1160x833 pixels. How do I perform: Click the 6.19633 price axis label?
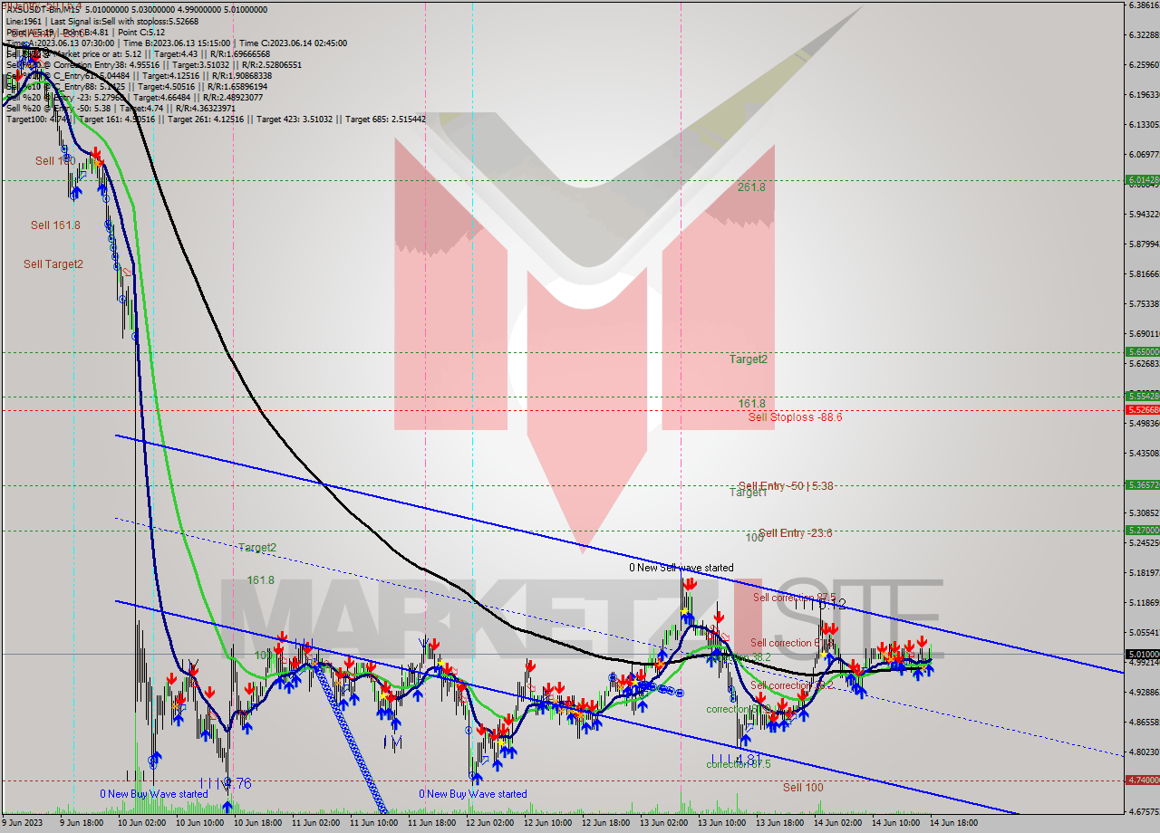[1143, 94]
